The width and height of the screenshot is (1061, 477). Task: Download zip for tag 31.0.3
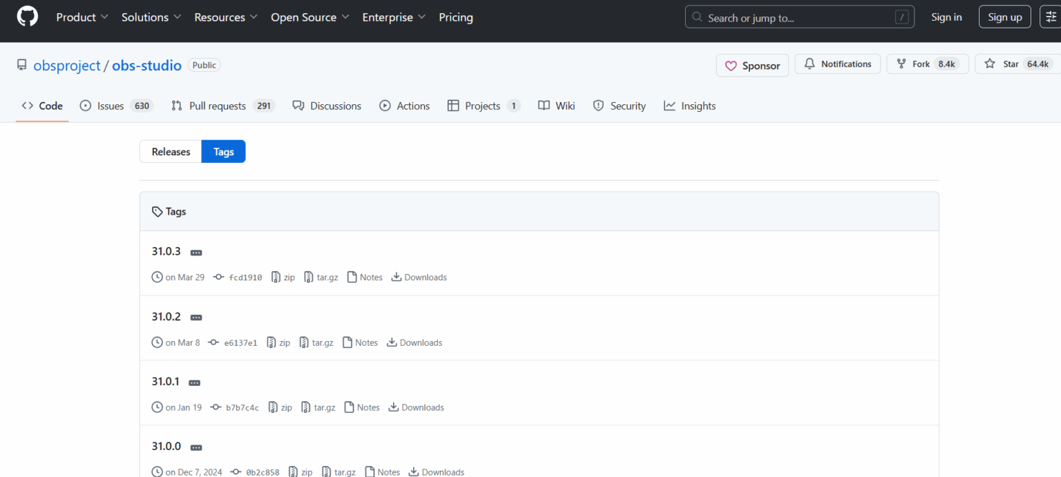tap(283, 278)
